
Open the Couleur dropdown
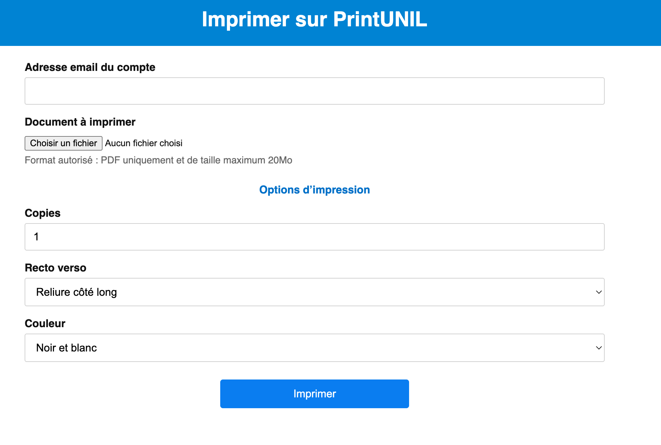click(314, 348)
